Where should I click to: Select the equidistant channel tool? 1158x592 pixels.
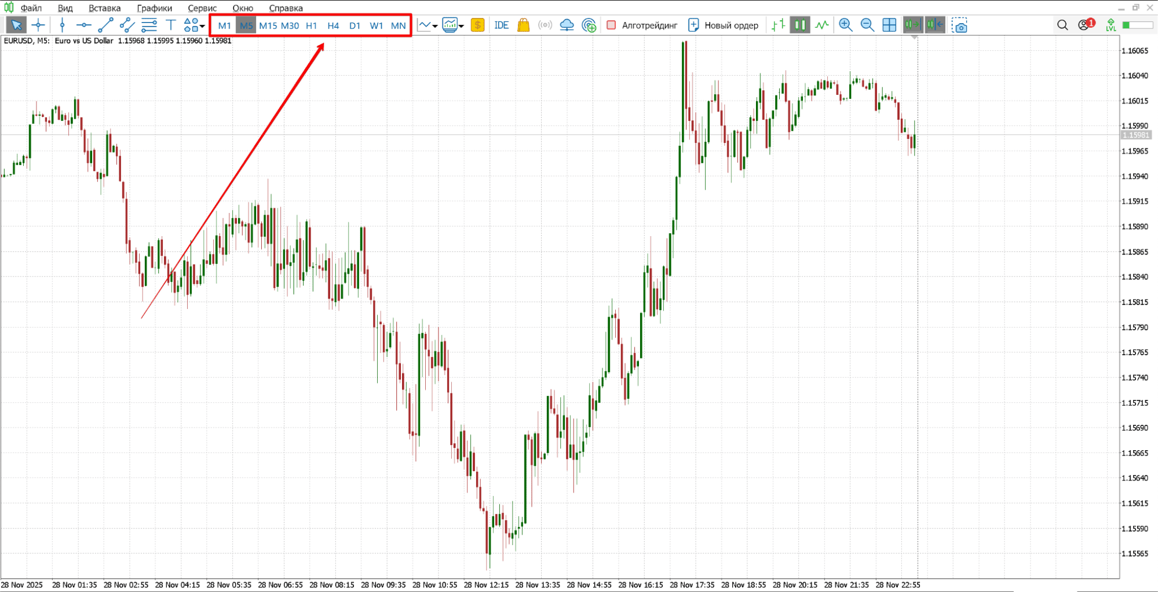(x=127, y=25)
